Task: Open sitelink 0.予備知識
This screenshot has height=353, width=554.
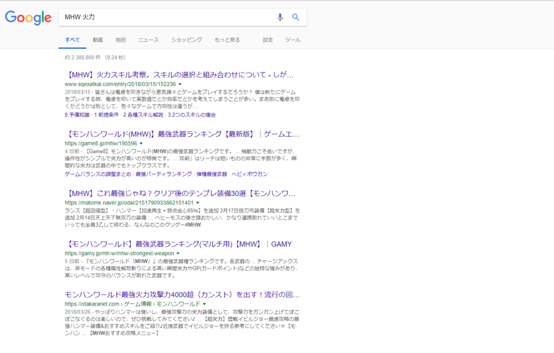Action: (x=77, y=115)
